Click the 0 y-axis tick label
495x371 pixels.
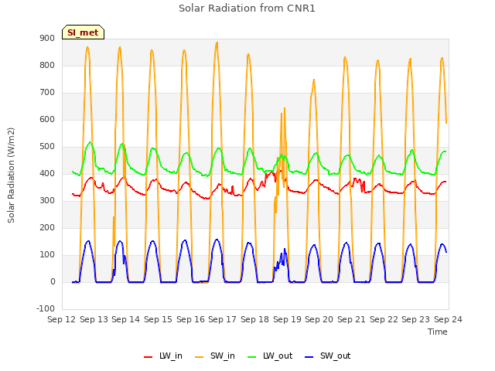point(53,282)
